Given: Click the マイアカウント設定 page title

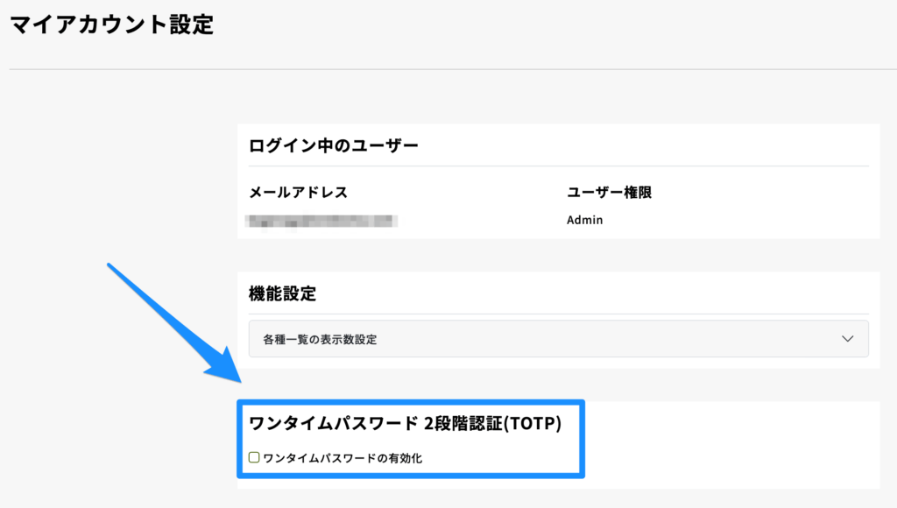Looking at the screenshot, I should (111, 25).
